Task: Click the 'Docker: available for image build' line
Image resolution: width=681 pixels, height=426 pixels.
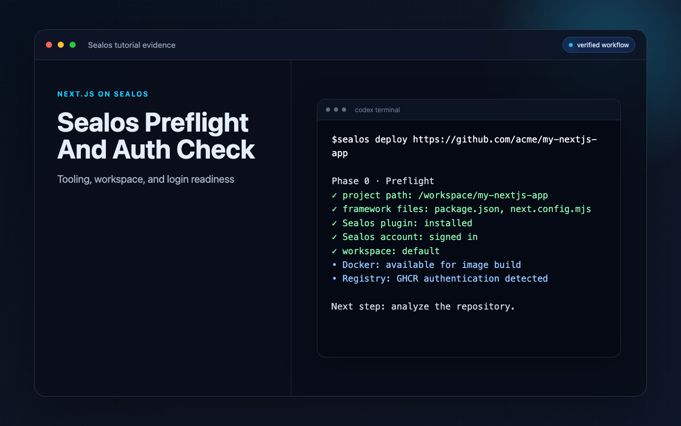Action: click(426, 265)
